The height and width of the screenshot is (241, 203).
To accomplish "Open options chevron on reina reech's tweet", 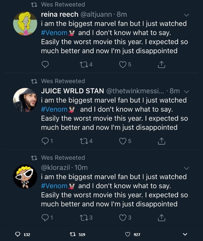I will 186,15.
